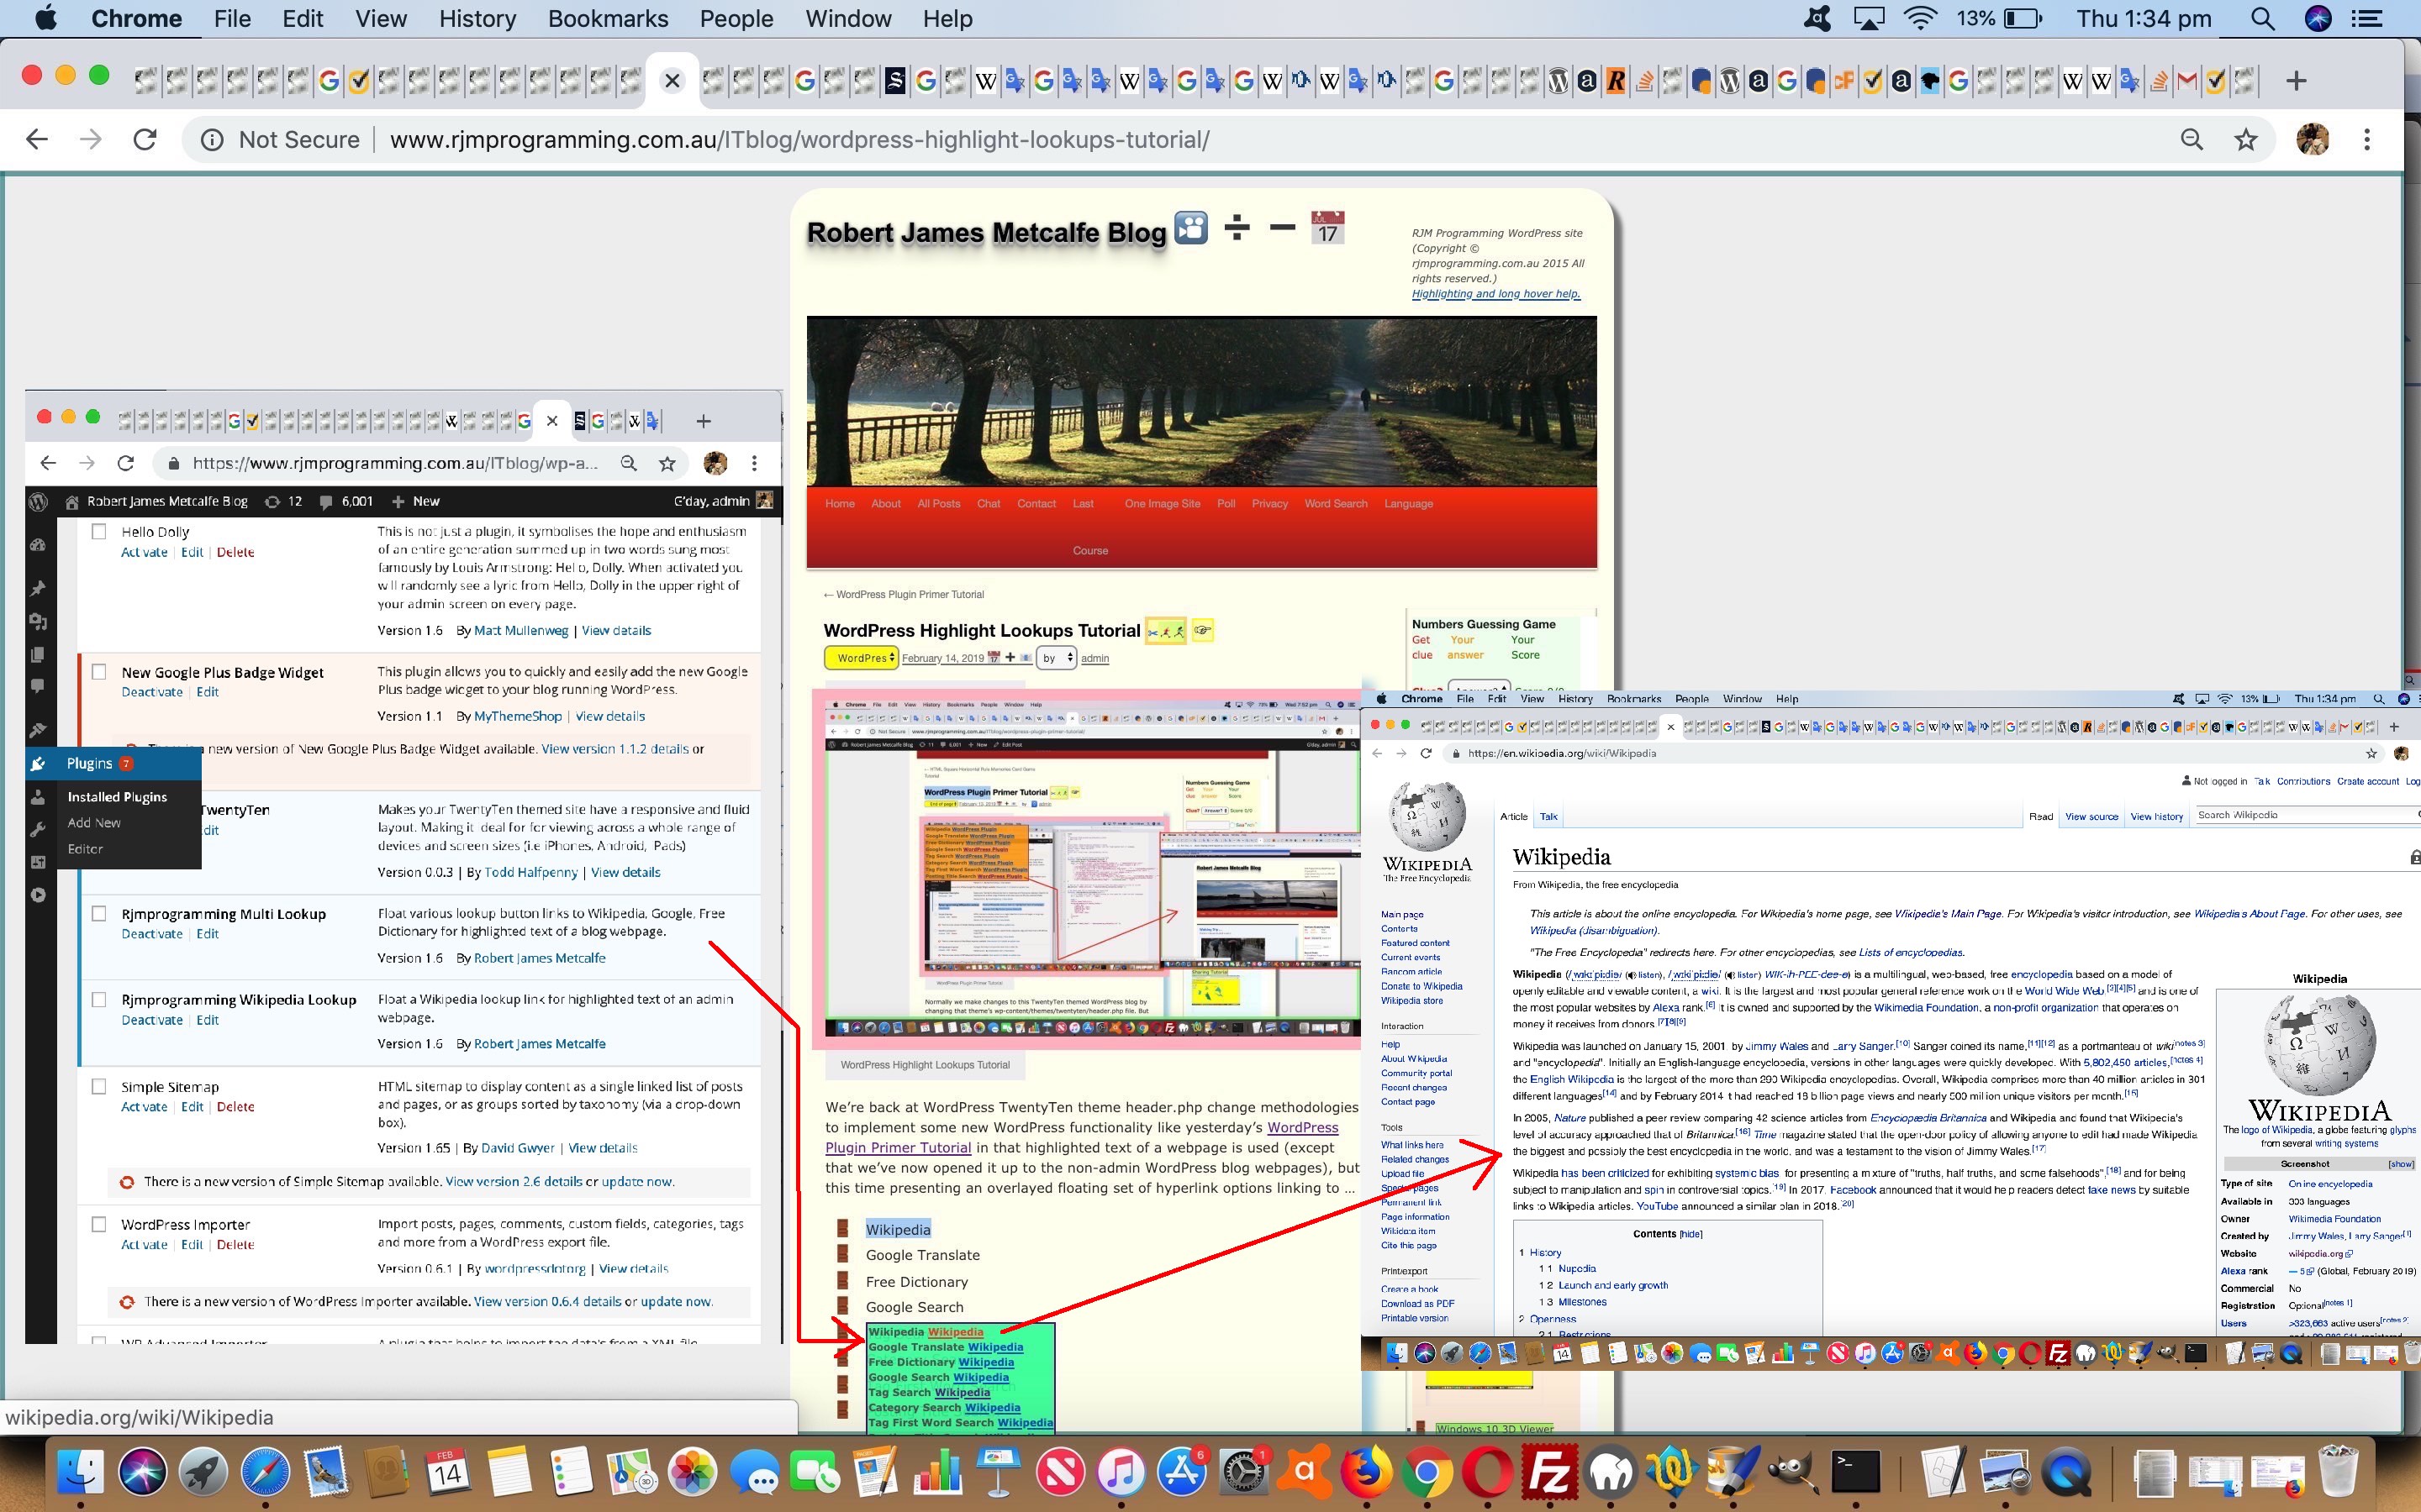Bookmark this page with the star icon

(2246, 140)
